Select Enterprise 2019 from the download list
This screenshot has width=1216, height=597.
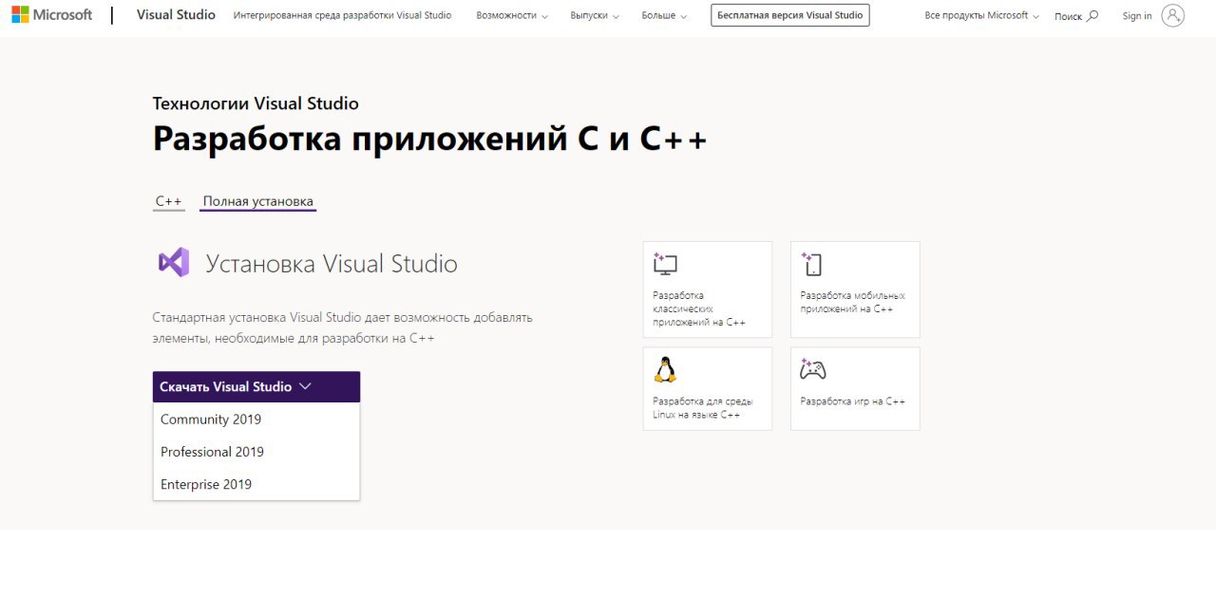click(x=256, y=484)
